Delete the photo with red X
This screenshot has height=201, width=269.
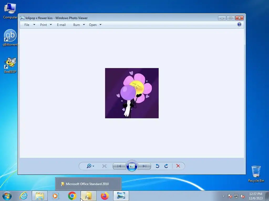coord(178,166)
